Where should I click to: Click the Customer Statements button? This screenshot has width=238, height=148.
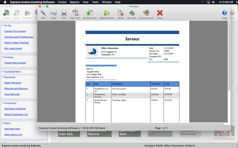(x=190, y=134)
